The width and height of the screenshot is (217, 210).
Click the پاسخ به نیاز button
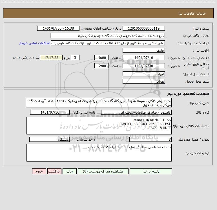(151, 171)
